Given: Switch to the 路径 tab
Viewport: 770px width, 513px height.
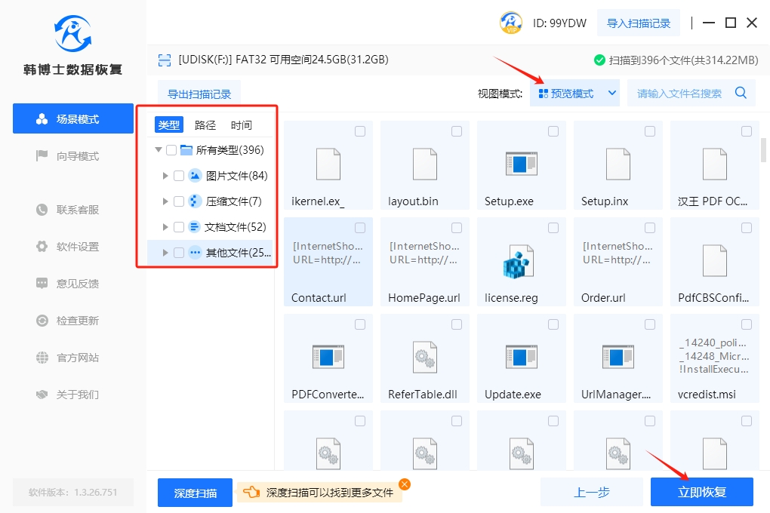Looking at the screenshot, I should coord(205,125).
